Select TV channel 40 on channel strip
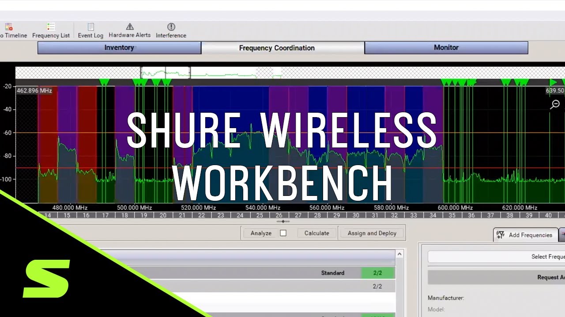565x317 pixels. pyautogui.click(x=548, y=215)
